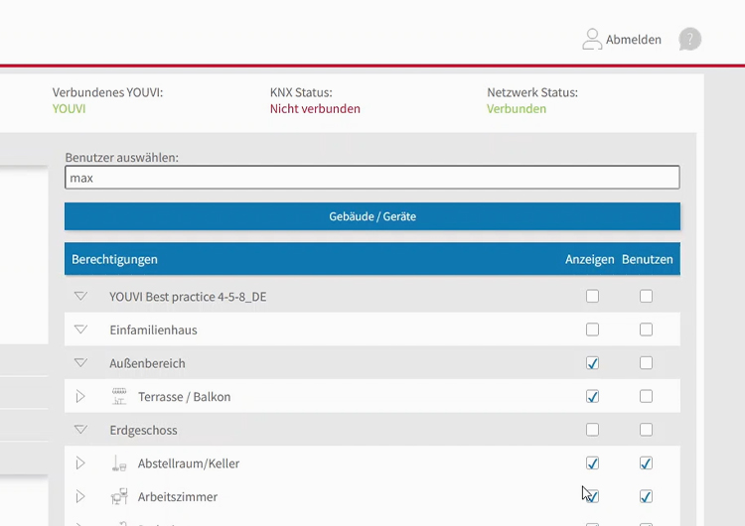Select the Einfamilienhaus row label
The image size is (745, 526).
153,329
